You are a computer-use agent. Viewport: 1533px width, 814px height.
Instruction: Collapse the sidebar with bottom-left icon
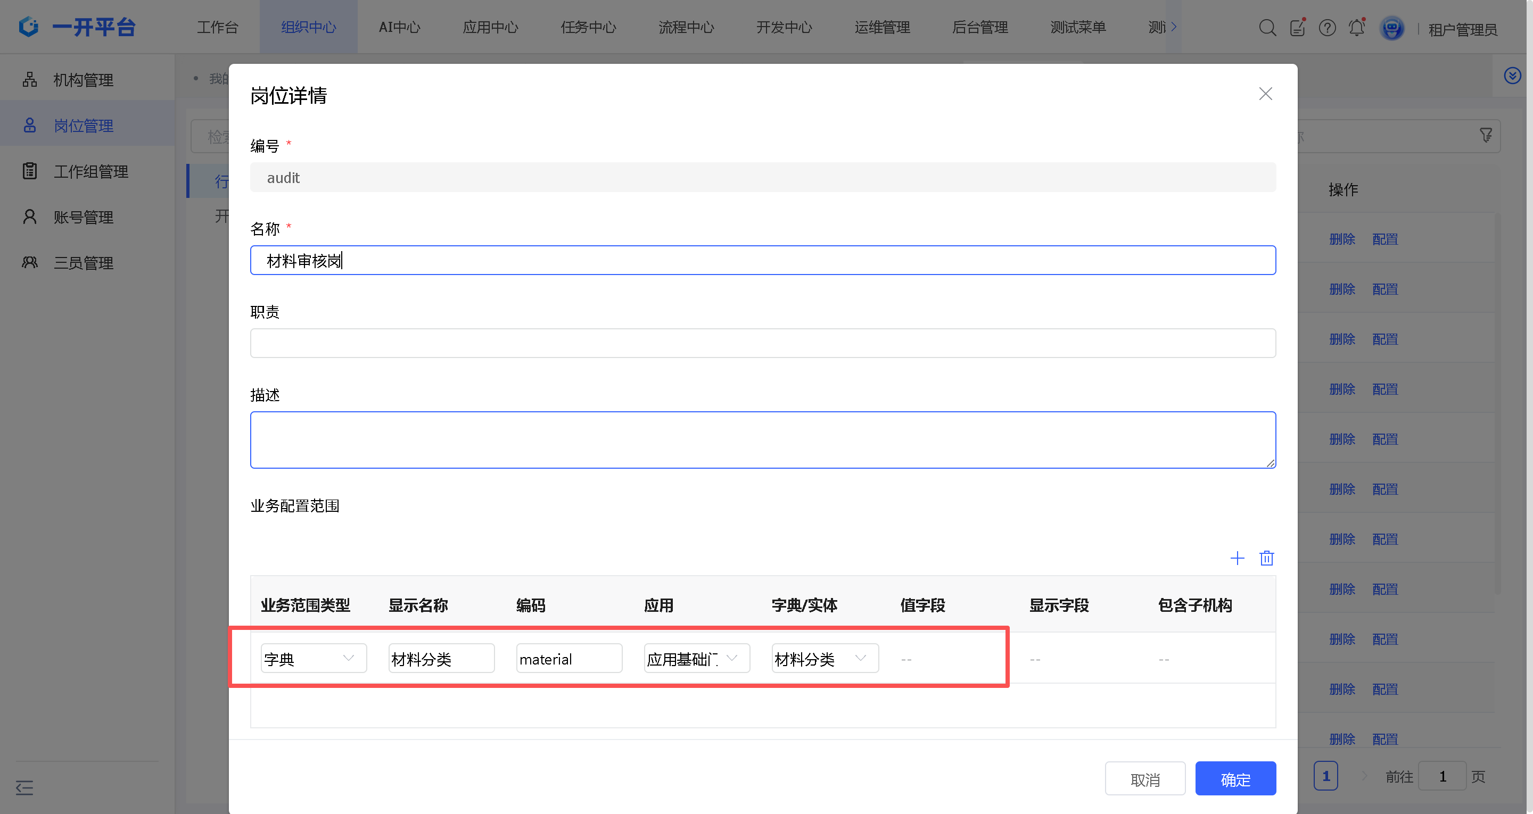(x=24, y=788)
